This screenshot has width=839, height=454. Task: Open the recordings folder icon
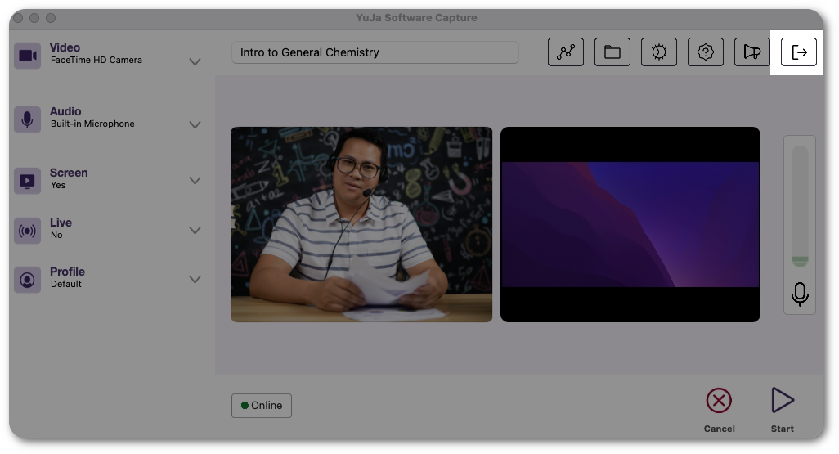pos(612,52)
